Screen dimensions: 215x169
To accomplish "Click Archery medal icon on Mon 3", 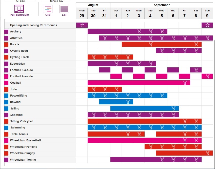I will point(139,31).
